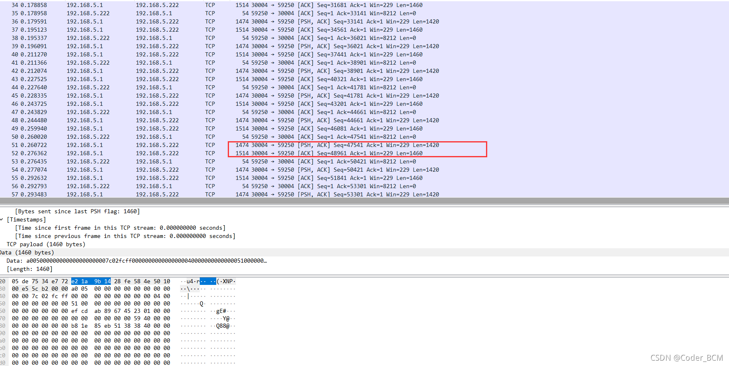Select packet 55 with Seq=51841
Image resolution: width=729 pixels, height=366 pixels.
point(364,178)
